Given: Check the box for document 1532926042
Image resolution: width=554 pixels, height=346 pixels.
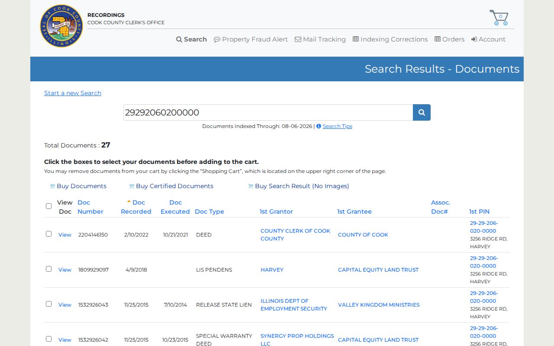Looking at the screenshot, I should tap(48, 339).
